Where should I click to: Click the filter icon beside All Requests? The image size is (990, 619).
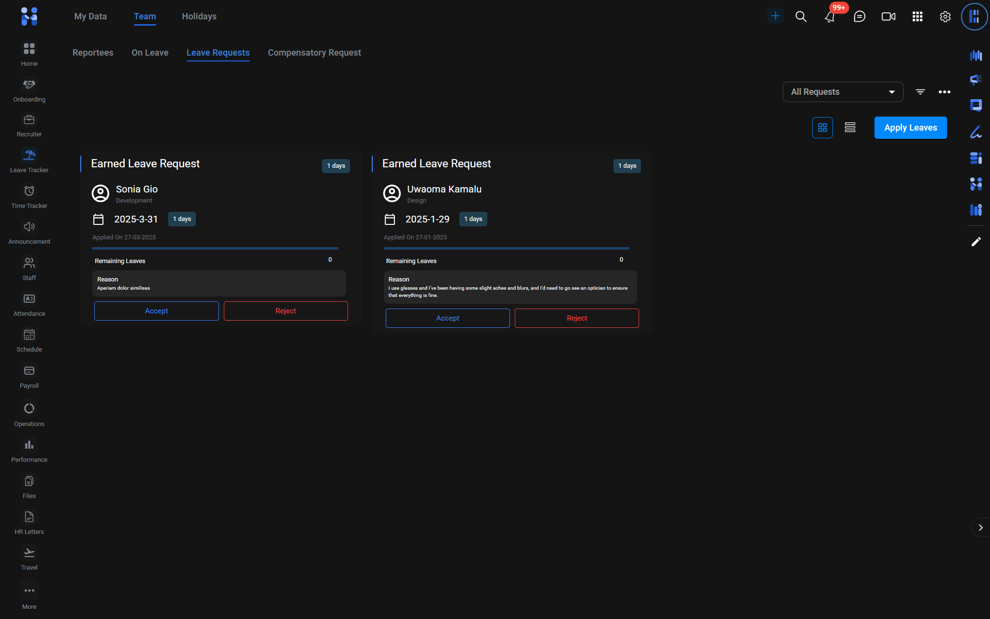point(920,92)
